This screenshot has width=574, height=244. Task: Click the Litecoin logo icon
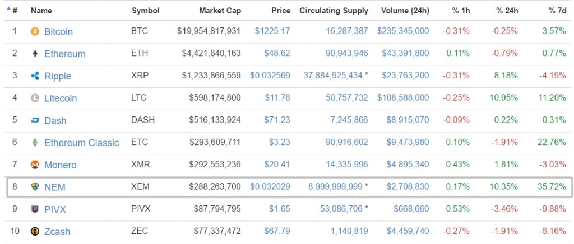(x=35, y=98)
